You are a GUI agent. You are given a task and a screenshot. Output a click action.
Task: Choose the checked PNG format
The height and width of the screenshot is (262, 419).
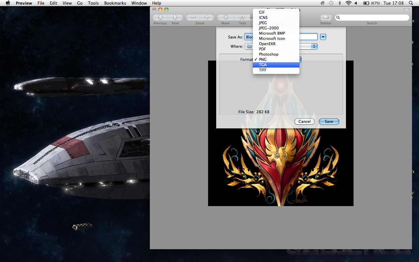coord(276,59)
